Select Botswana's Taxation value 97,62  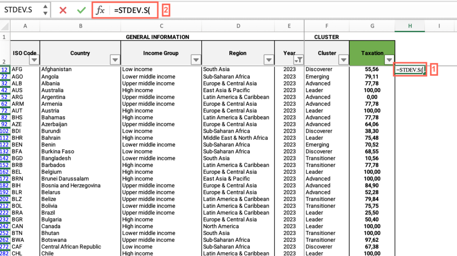coord(372,240)
